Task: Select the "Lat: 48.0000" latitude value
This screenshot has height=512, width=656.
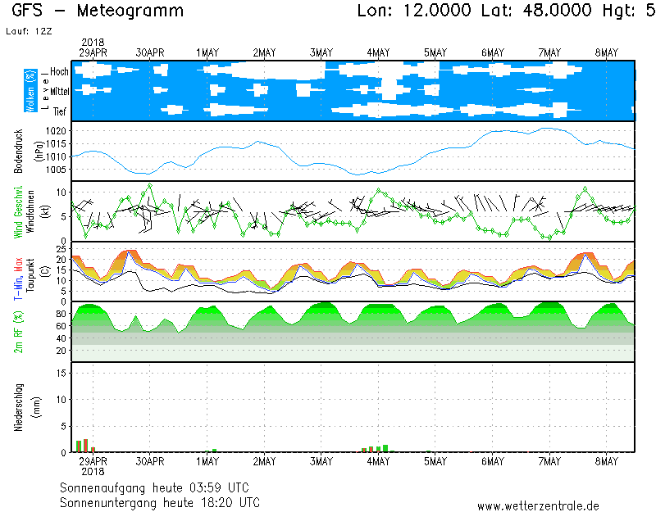Action: (x=536, y=11)
